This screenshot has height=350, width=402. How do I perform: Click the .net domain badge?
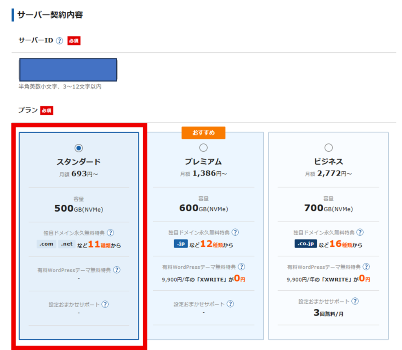[67, 244]
